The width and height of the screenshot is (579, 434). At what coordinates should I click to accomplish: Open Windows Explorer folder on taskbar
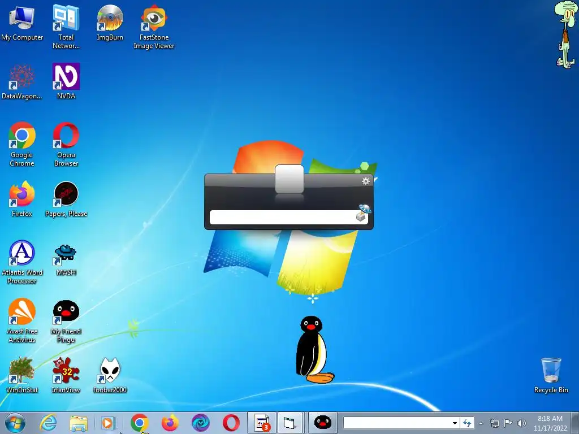tap(79, 423)
